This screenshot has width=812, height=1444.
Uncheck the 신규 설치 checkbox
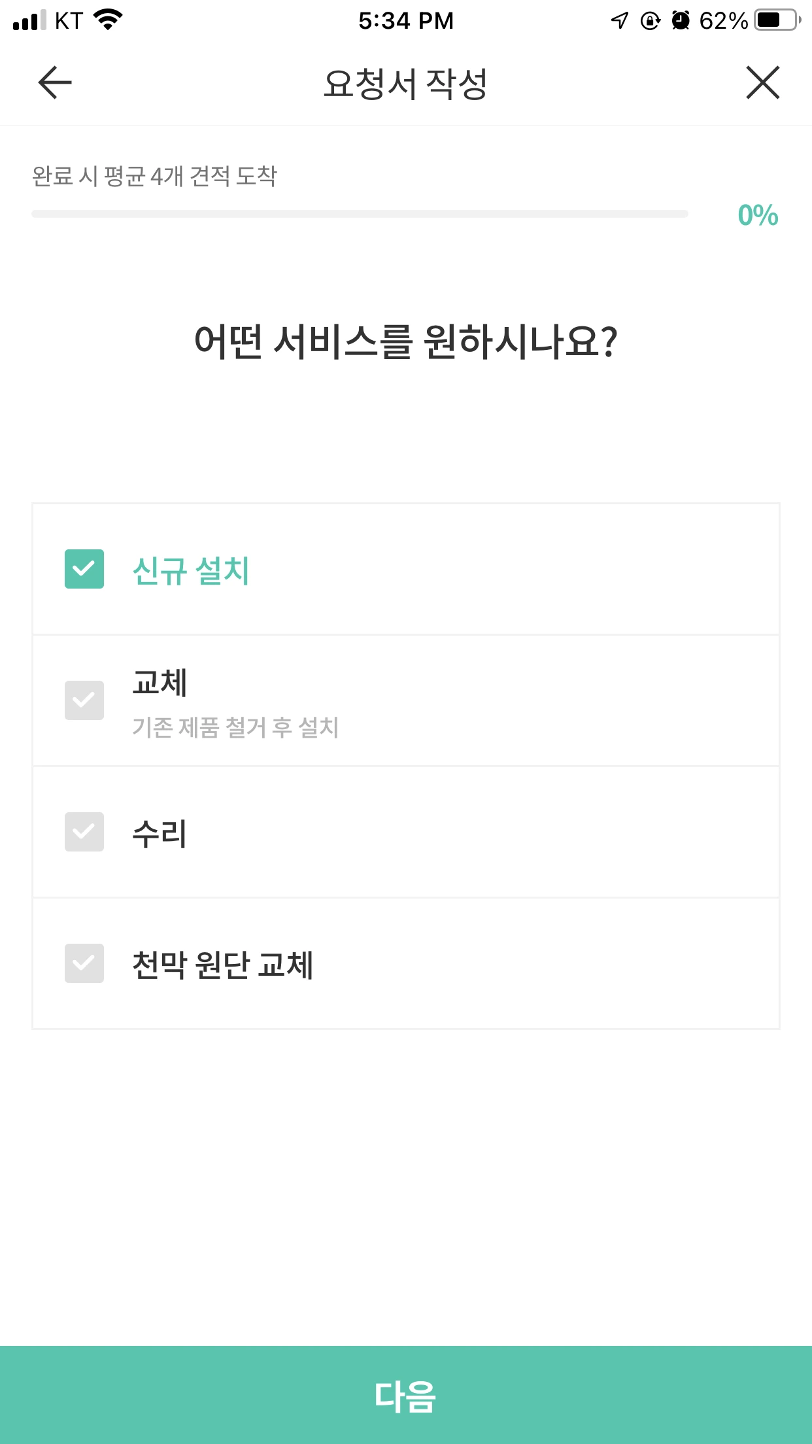[84, 569]
